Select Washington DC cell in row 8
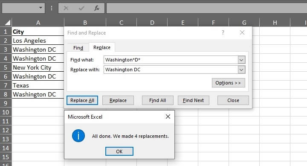The width and height of the screenshot is (307, 166). (38, 94)
